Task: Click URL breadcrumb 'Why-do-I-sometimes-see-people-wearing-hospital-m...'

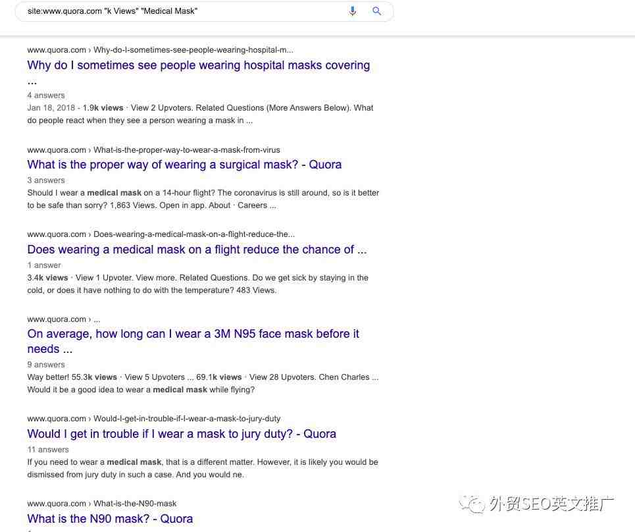Action: click(193, 50)
